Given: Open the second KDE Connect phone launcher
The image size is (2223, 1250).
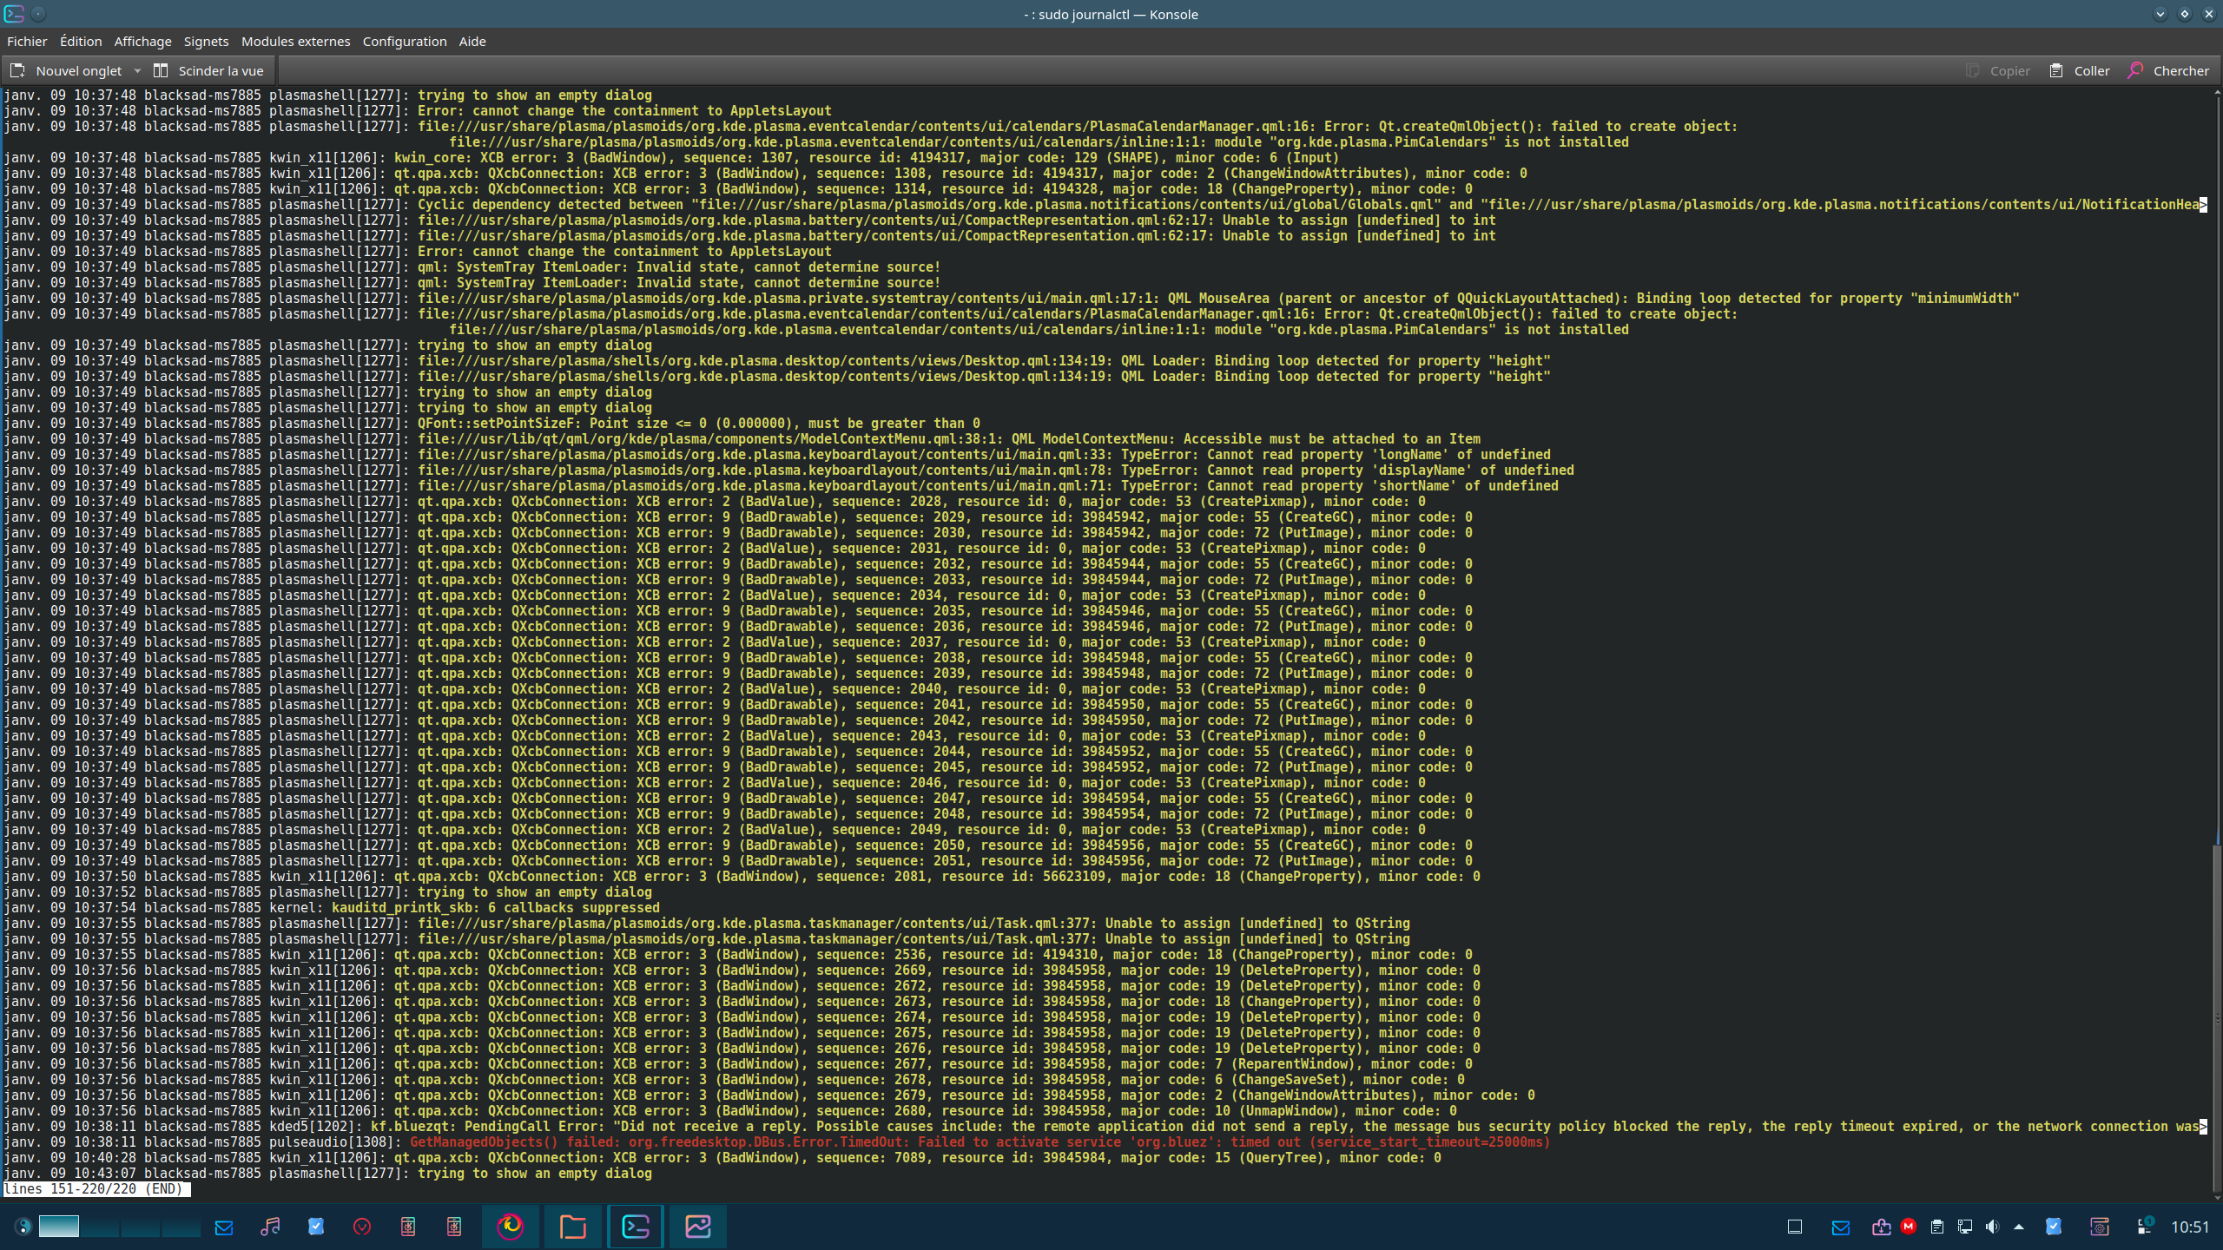Looking at the screenshot, I should pyautogui.click(x=454, y=1227).
